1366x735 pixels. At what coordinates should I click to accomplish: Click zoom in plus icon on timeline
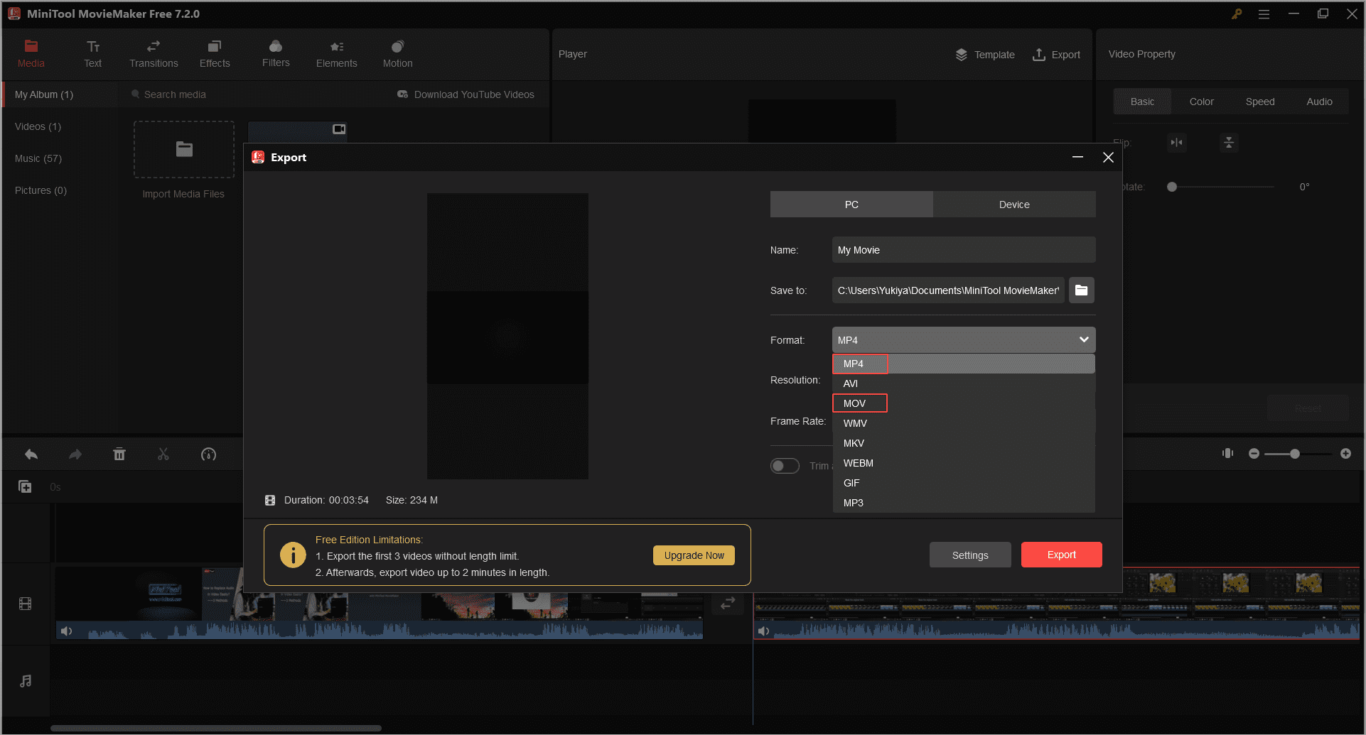click(1345, 454)
